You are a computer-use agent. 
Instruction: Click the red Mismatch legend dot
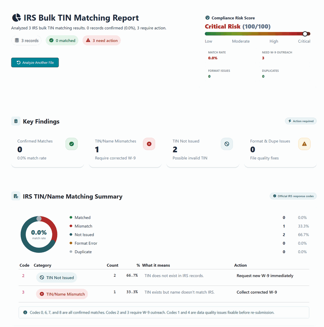[71, 226]
